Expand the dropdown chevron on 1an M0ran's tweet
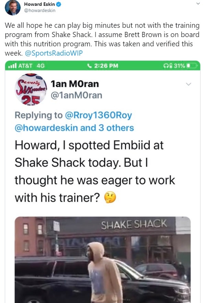The width and height of the screenshot is (205, 303). pyautogui.click(x=189, y=84)
